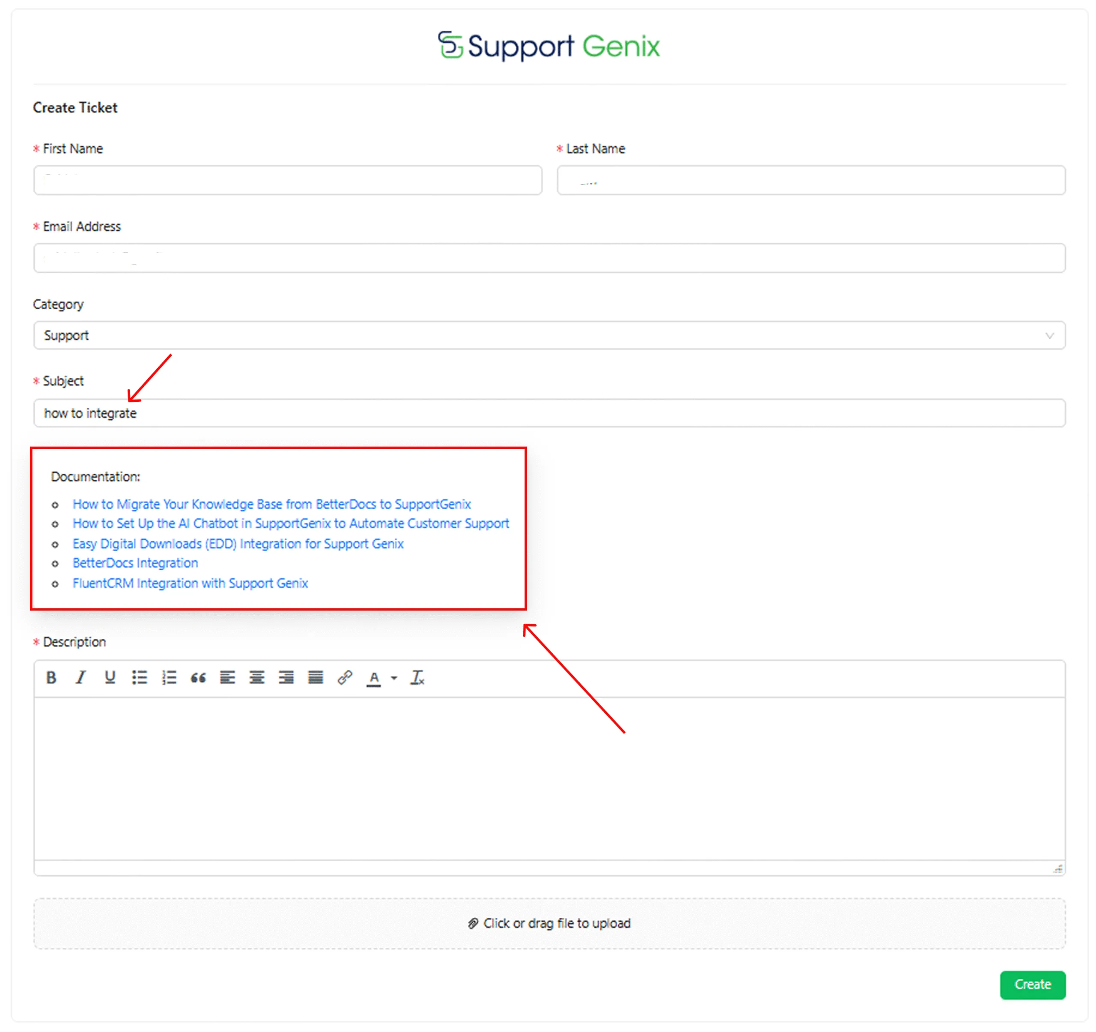Click the file upload drop area

pos(549,923)
